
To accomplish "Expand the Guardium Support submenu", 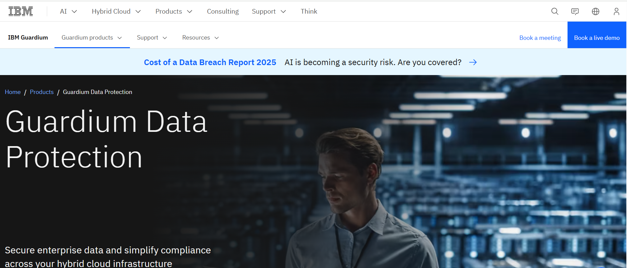I will coord(152,38).
